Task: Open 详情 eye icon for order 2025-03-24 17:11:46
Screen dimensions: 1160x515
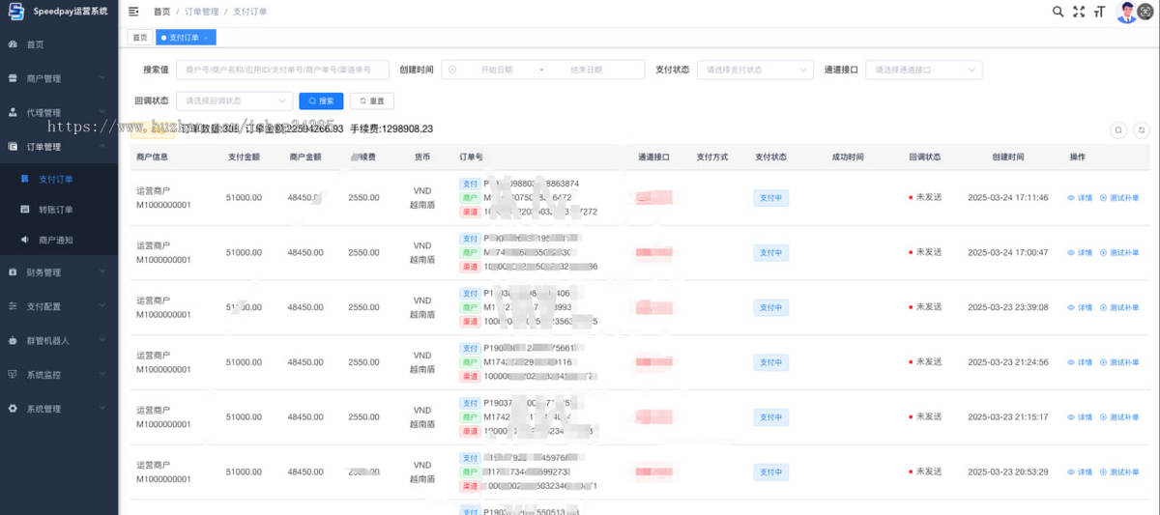Action: coord(1071,198)
